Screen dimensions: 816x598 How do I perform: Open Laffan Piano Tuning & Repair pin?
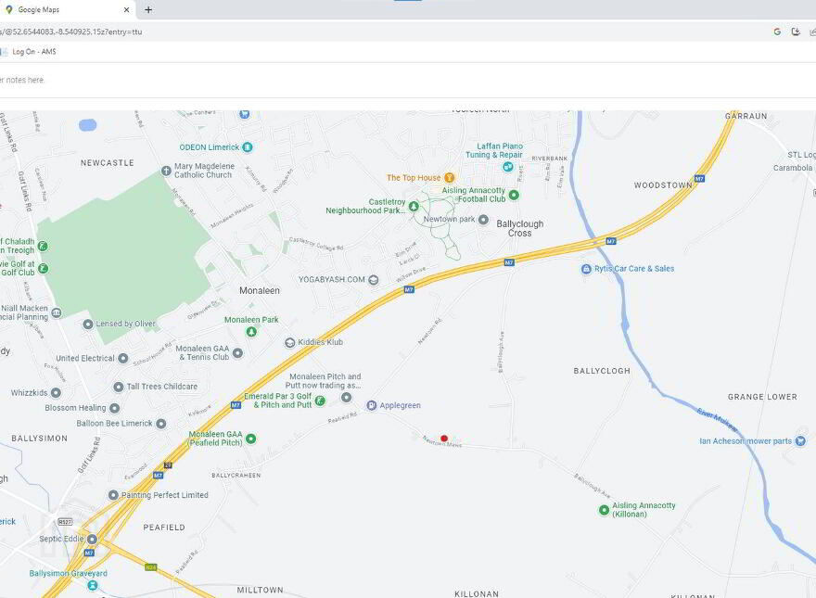(x=508, y=167)
